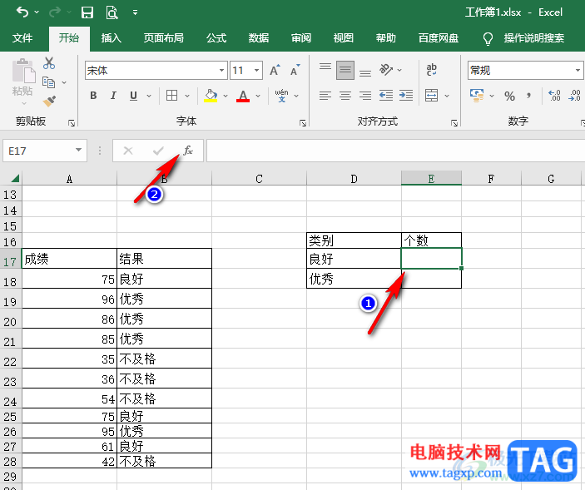Open Print Preview from quick access toolbar
The image size is (585, 490).
[x=112, y=12]
